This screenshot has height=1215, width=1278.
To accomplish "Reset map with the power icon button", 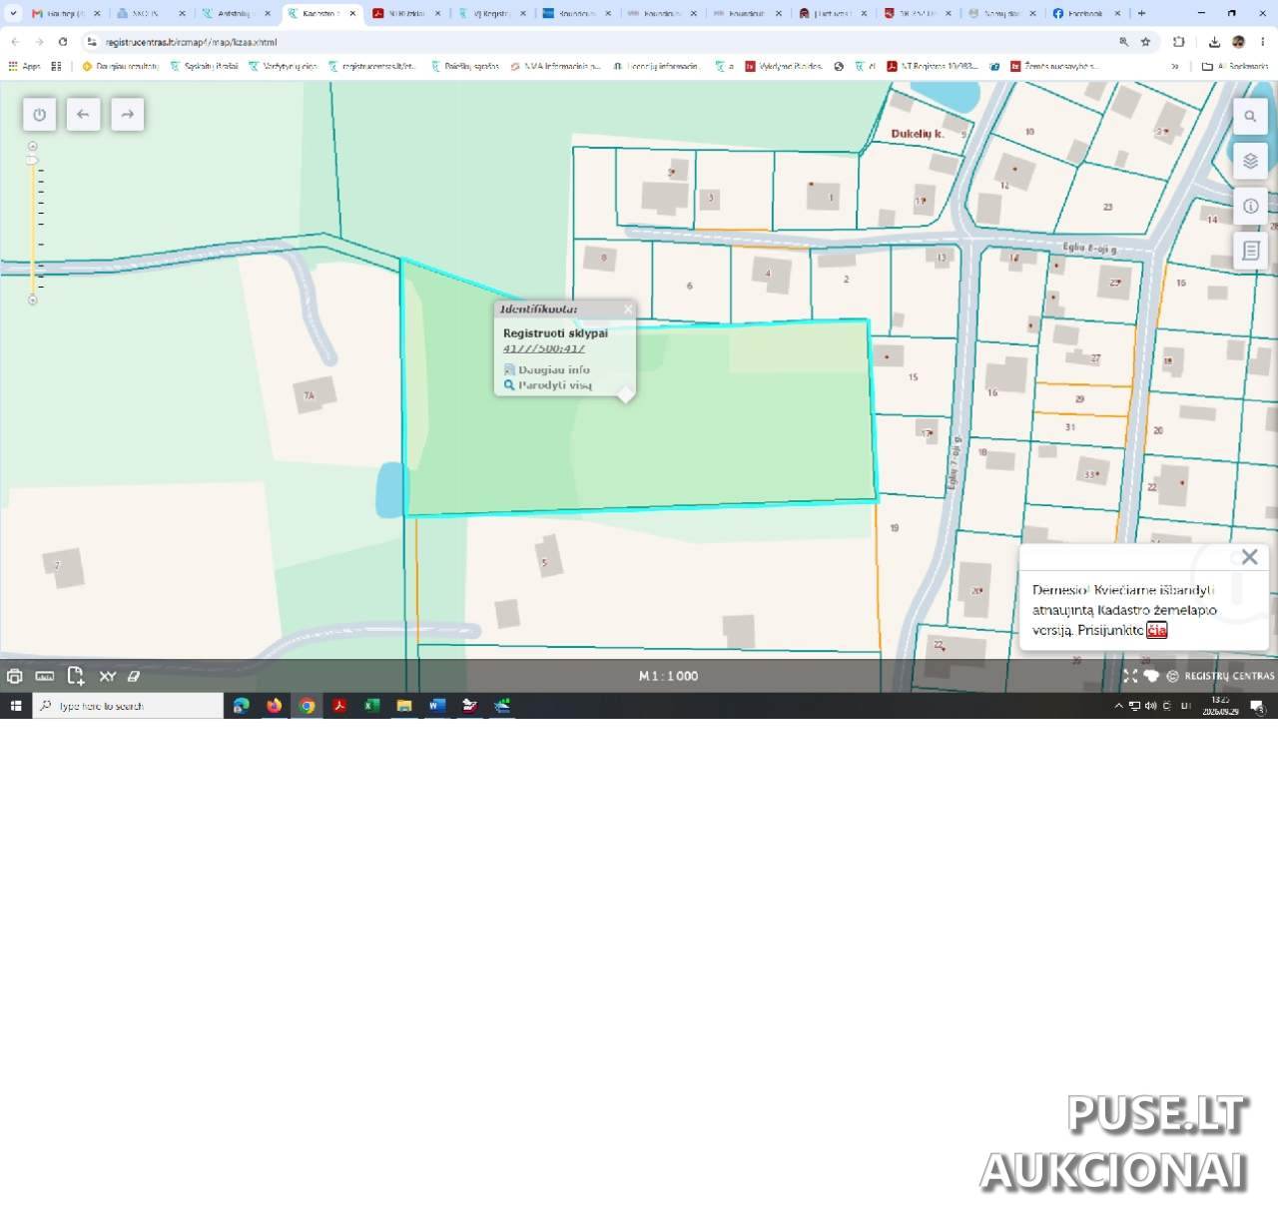I will click(x=39, y=115).
